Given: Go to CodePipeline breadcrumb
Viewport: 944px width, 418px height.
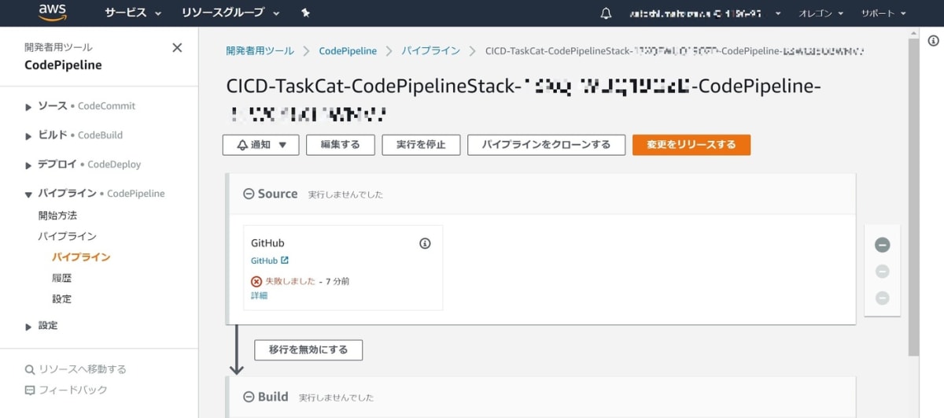Looking at the screenshot, I should tap(348, 50).
